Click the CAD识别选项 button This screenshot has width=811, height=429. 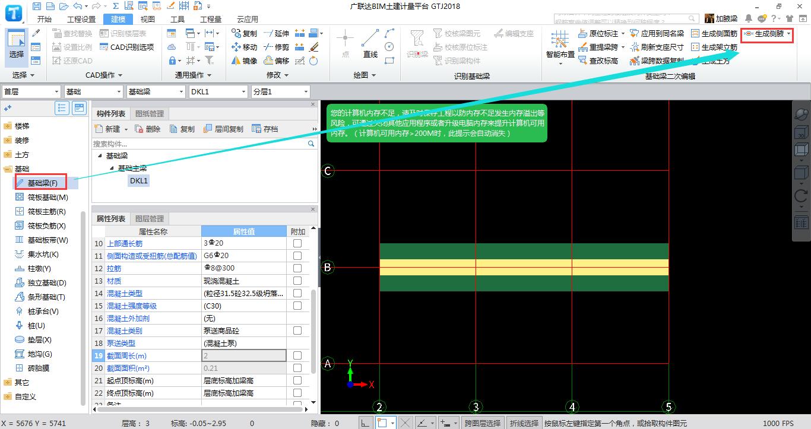127,47
